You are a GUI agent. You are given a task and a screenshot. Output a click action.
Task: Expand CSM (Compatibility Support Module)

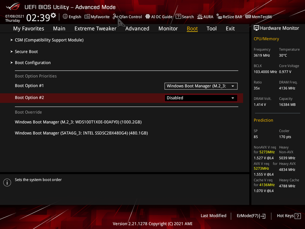pyautogui.click(x=49, y=40)
